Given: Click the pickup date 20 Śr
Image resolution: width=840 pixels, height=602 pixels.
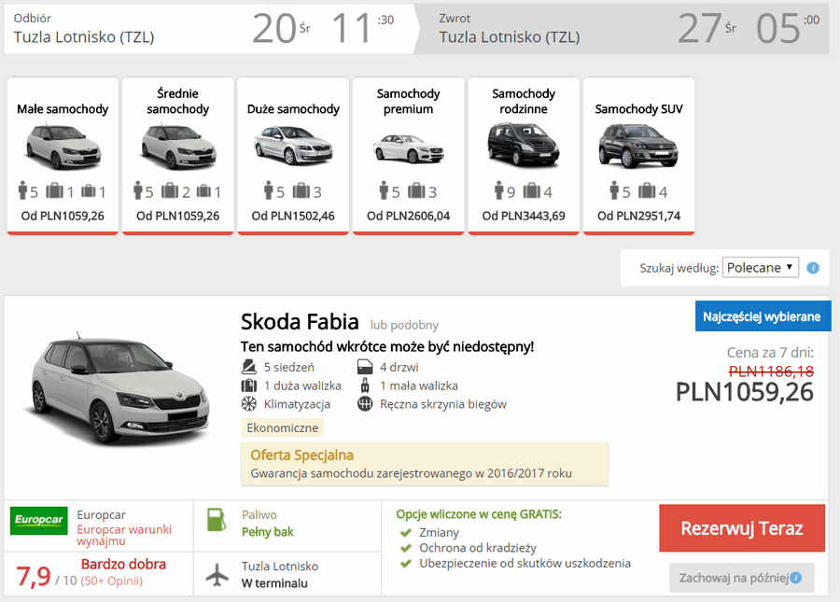Looking at the screenshot, I should pos(281,28).
